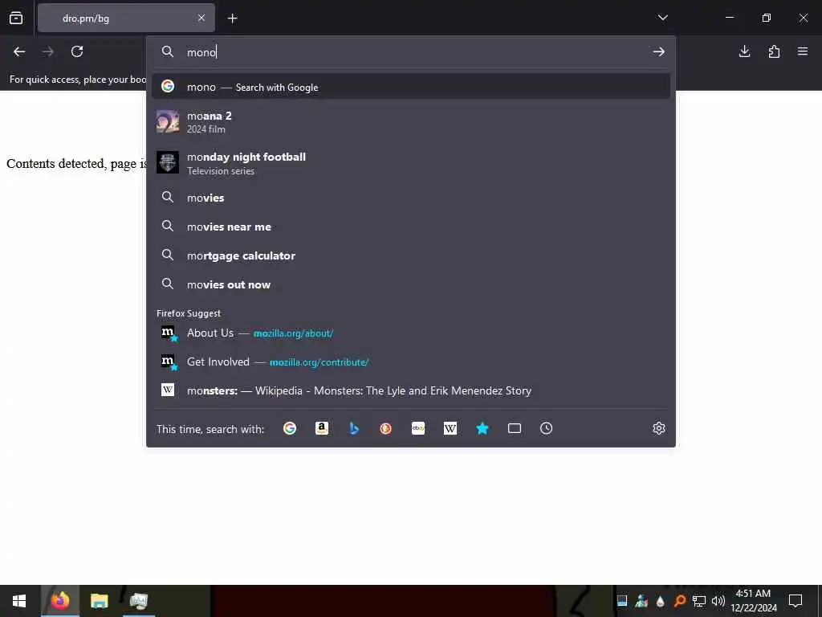This screenshot has height=617, width=822.
Task: Go forward one page
Action: pyautogui.click(x=47, y=51)
